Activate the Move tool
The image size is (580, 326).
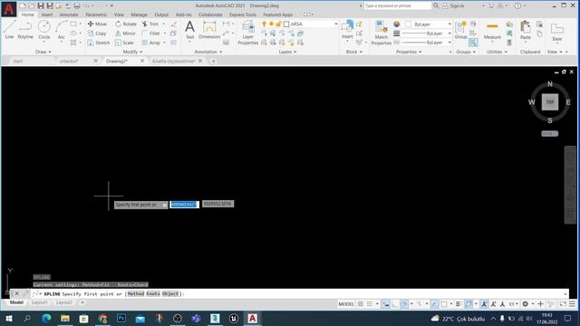[97, 24]
